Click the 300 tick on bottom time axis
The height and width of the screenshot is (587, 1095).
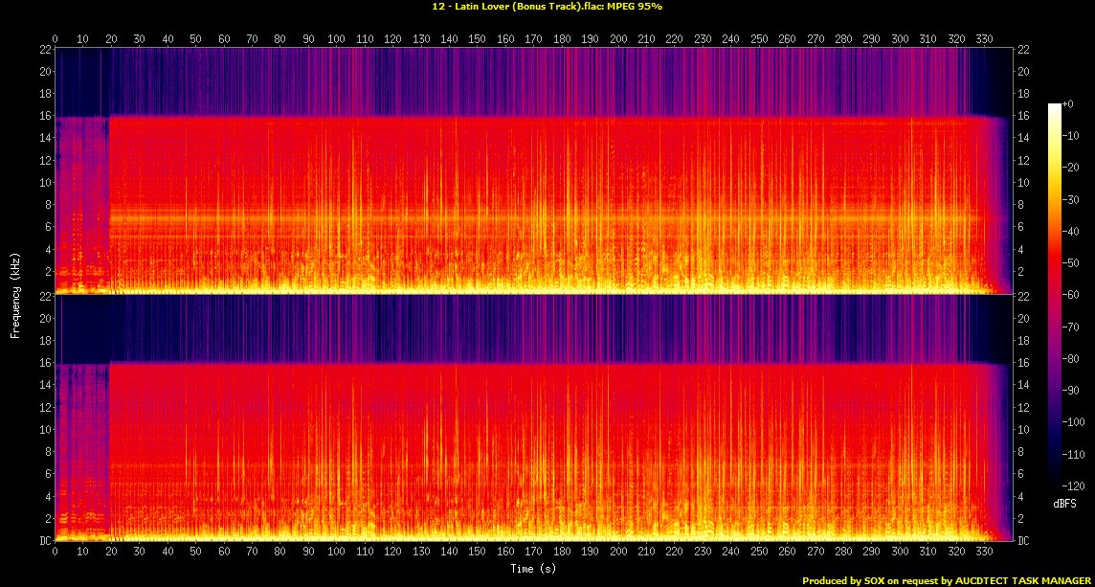(x=900, y=553)
